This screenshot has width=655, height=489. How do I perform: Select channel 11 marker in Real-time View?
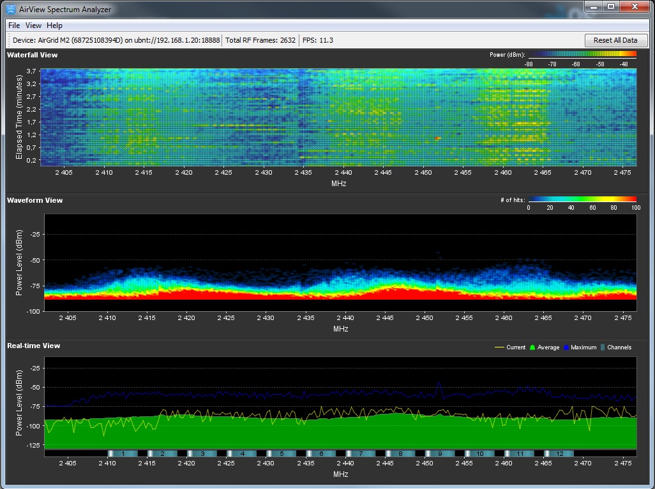(520, 453)
